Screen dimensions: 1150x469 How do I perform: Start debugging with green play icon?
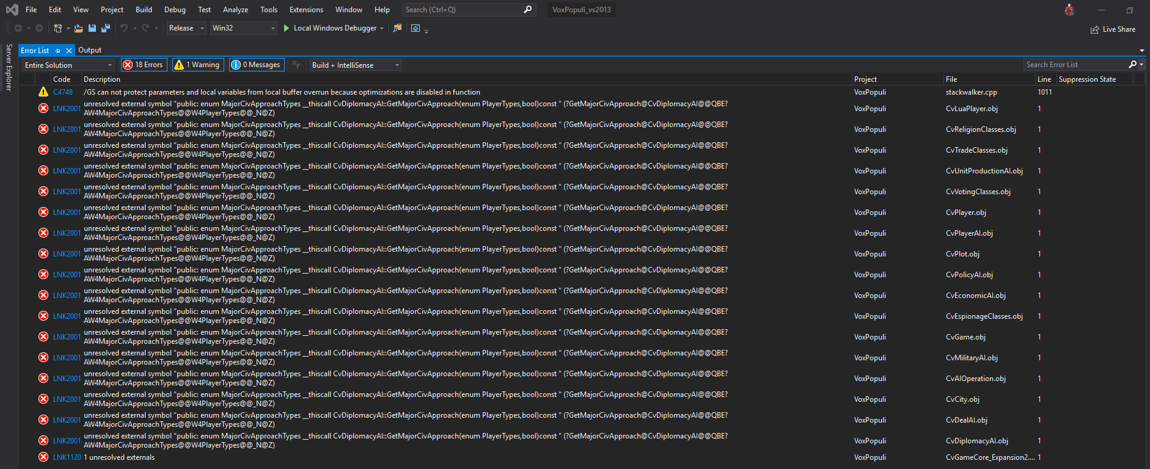pyautogui.click(x=286, y=28)
